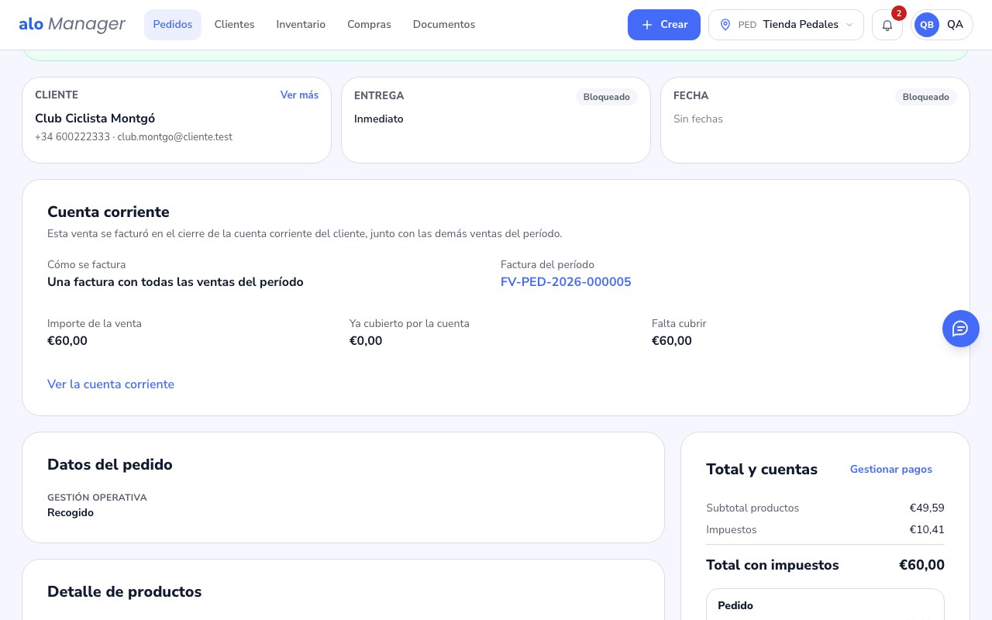Click Ver más on the client card

pos(299,95)
